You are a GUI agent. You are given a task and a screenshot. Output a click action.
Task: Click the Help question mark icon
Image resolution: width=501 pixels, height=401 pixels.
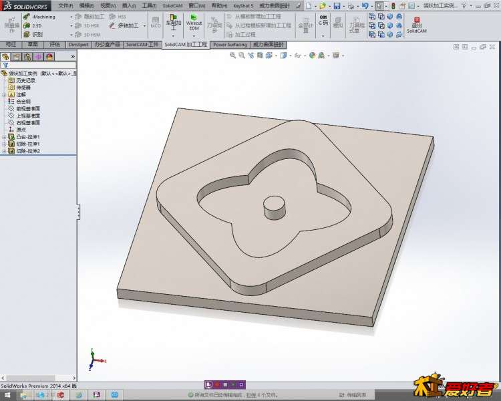(x=464, y=5)
